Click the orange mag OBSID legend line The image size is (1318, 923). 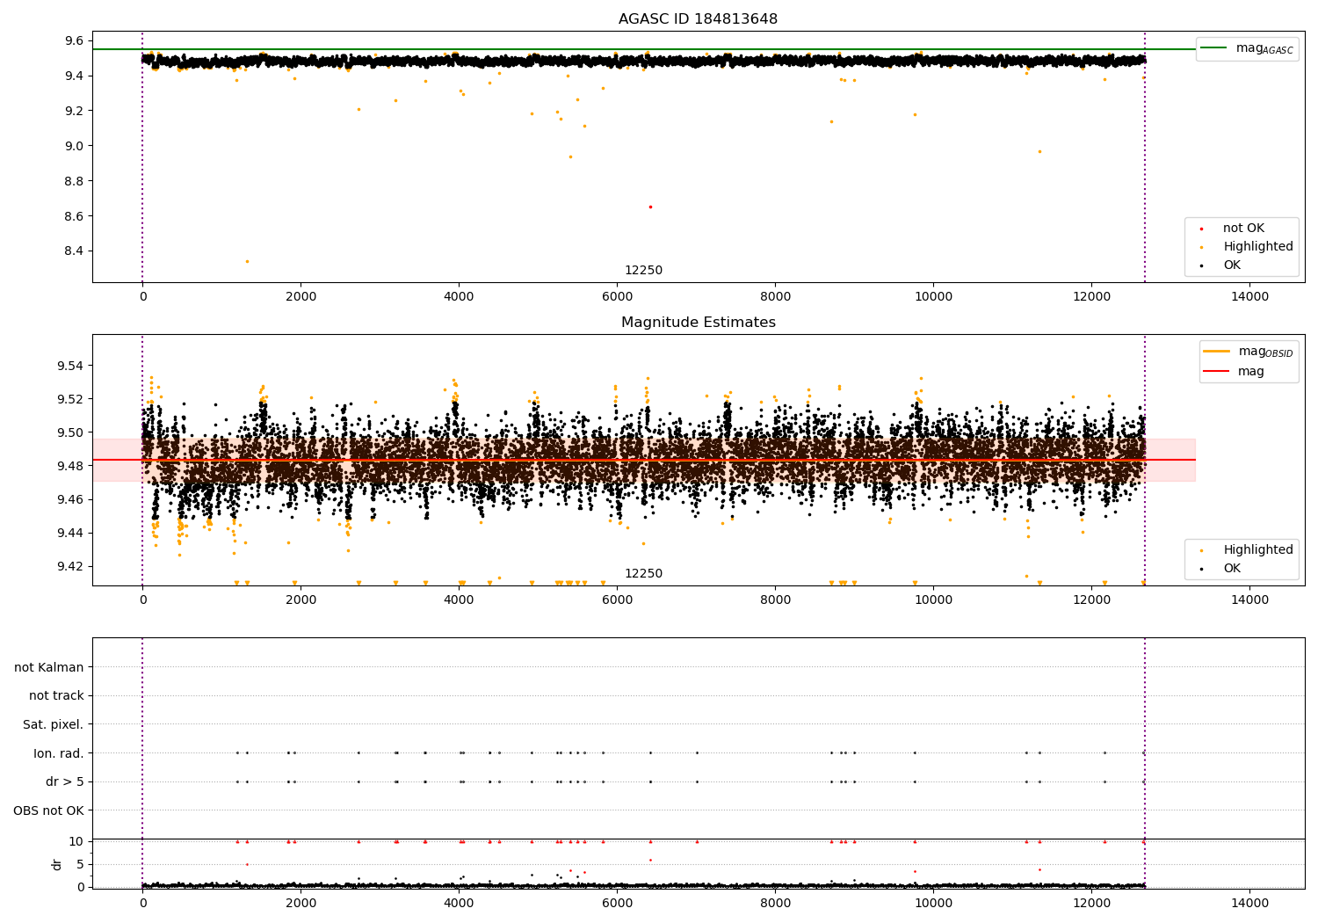click(x=1217, y=352)
